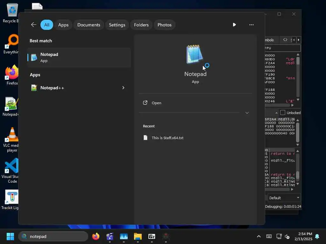The image size is (326, 244).
Task: Maximize the debugger window
Action: (279, 14)
